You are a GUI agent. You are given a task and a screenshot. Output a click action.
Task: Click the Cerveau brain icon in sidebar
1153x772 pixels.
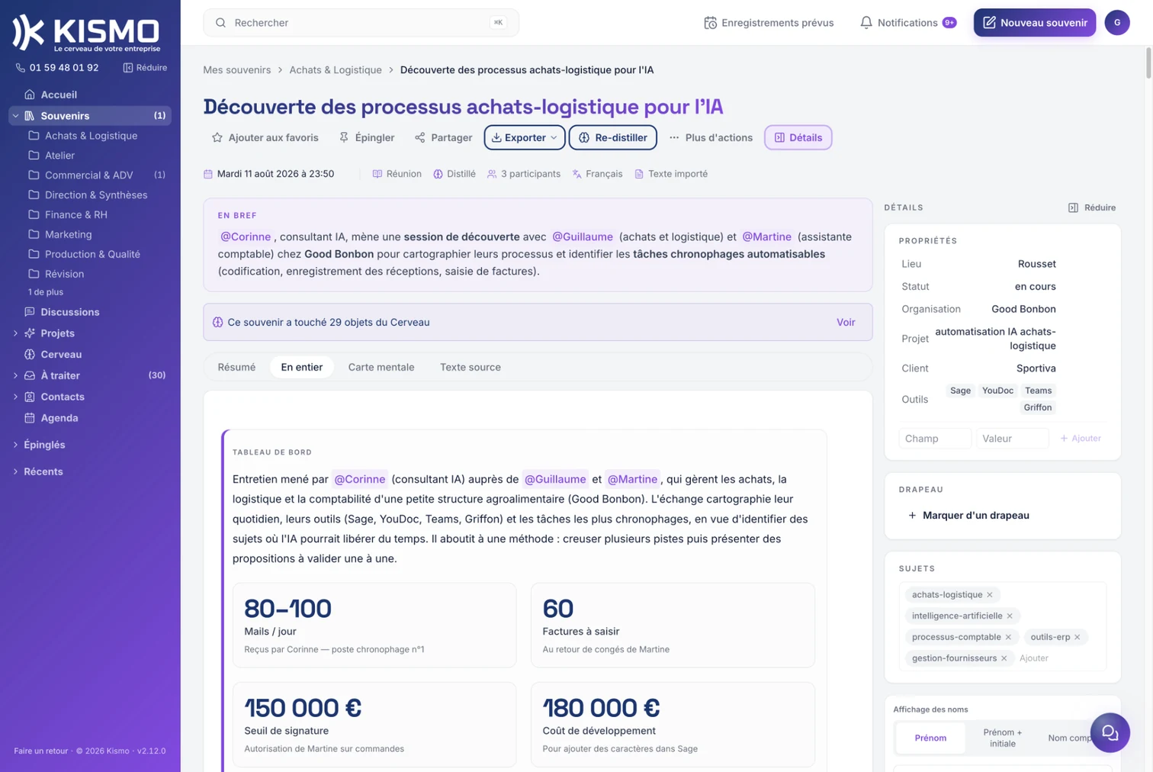pyautogui.click(x=30, y=355)
